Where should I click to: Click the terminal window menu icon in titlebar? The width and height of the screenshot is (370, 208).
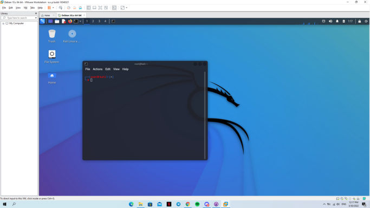tap(86, 64)
